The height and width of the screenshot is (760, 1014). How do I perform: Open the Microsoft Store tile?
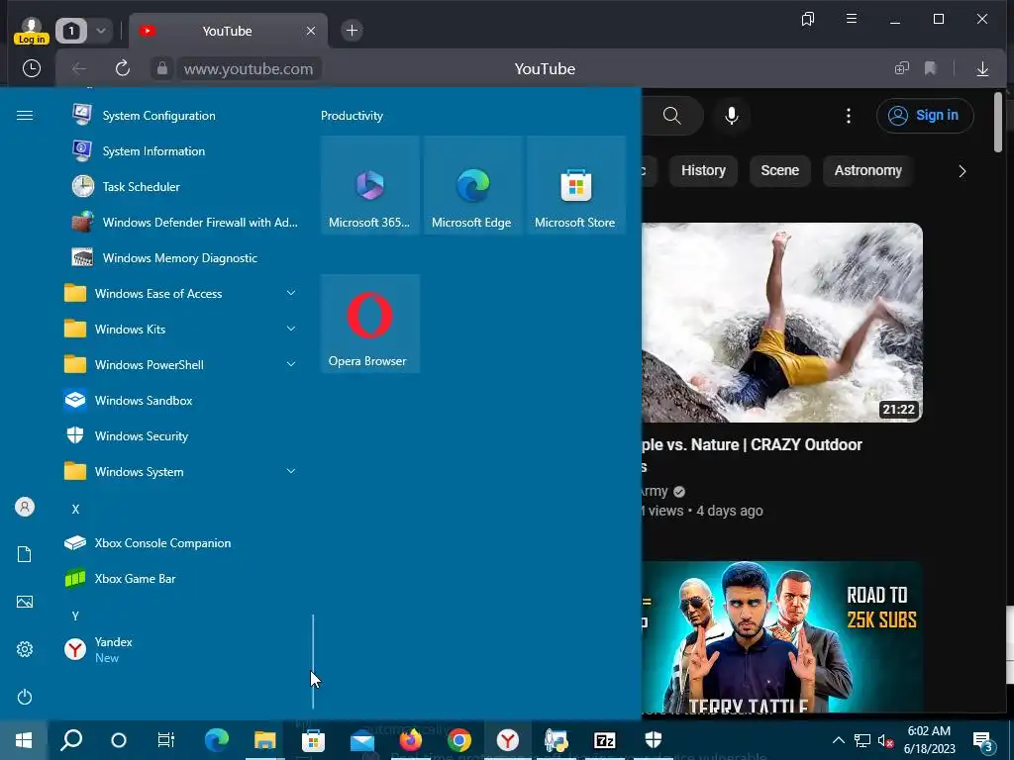pos(576,185)
